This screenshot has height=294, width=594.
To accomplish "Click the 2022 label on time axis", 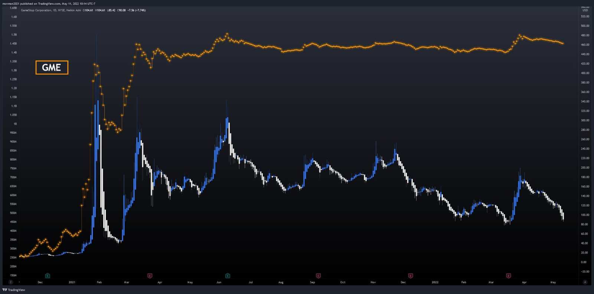I will click(435, 282).
